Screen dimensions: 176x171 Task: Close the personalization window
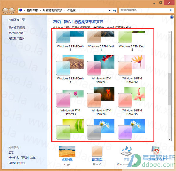(x=169, y=3)
